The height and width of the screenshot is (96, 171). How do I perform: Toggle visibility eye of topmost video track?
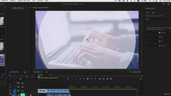click(x=22, y=83)
